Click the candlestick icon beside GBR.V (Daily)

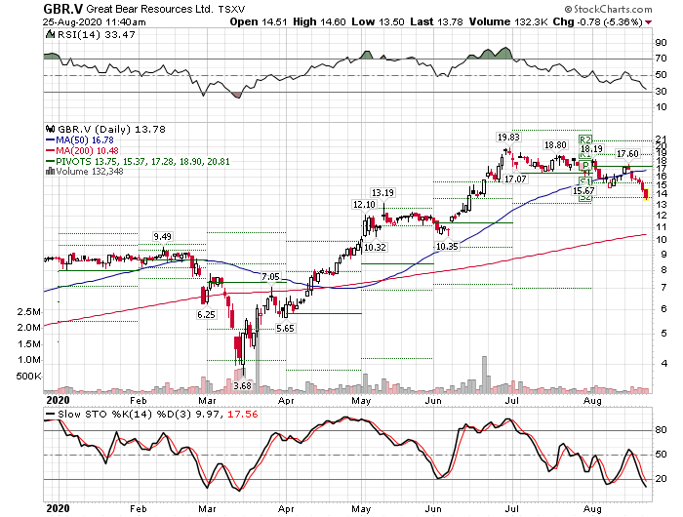(x=50, y=130)
